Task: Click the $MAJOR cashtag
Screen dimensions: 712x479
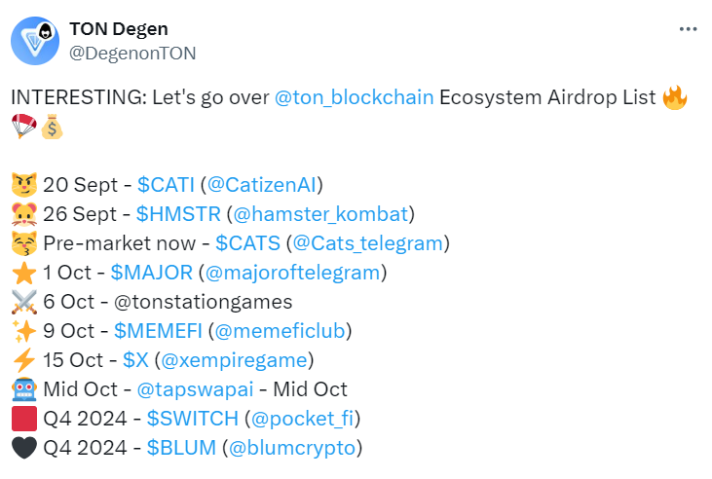Action: tap(152, 273)
